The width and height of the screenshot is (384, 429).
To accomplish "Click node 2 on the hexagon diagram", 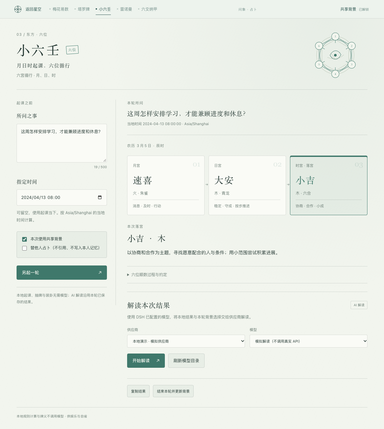I will click(x=352, y=46).
